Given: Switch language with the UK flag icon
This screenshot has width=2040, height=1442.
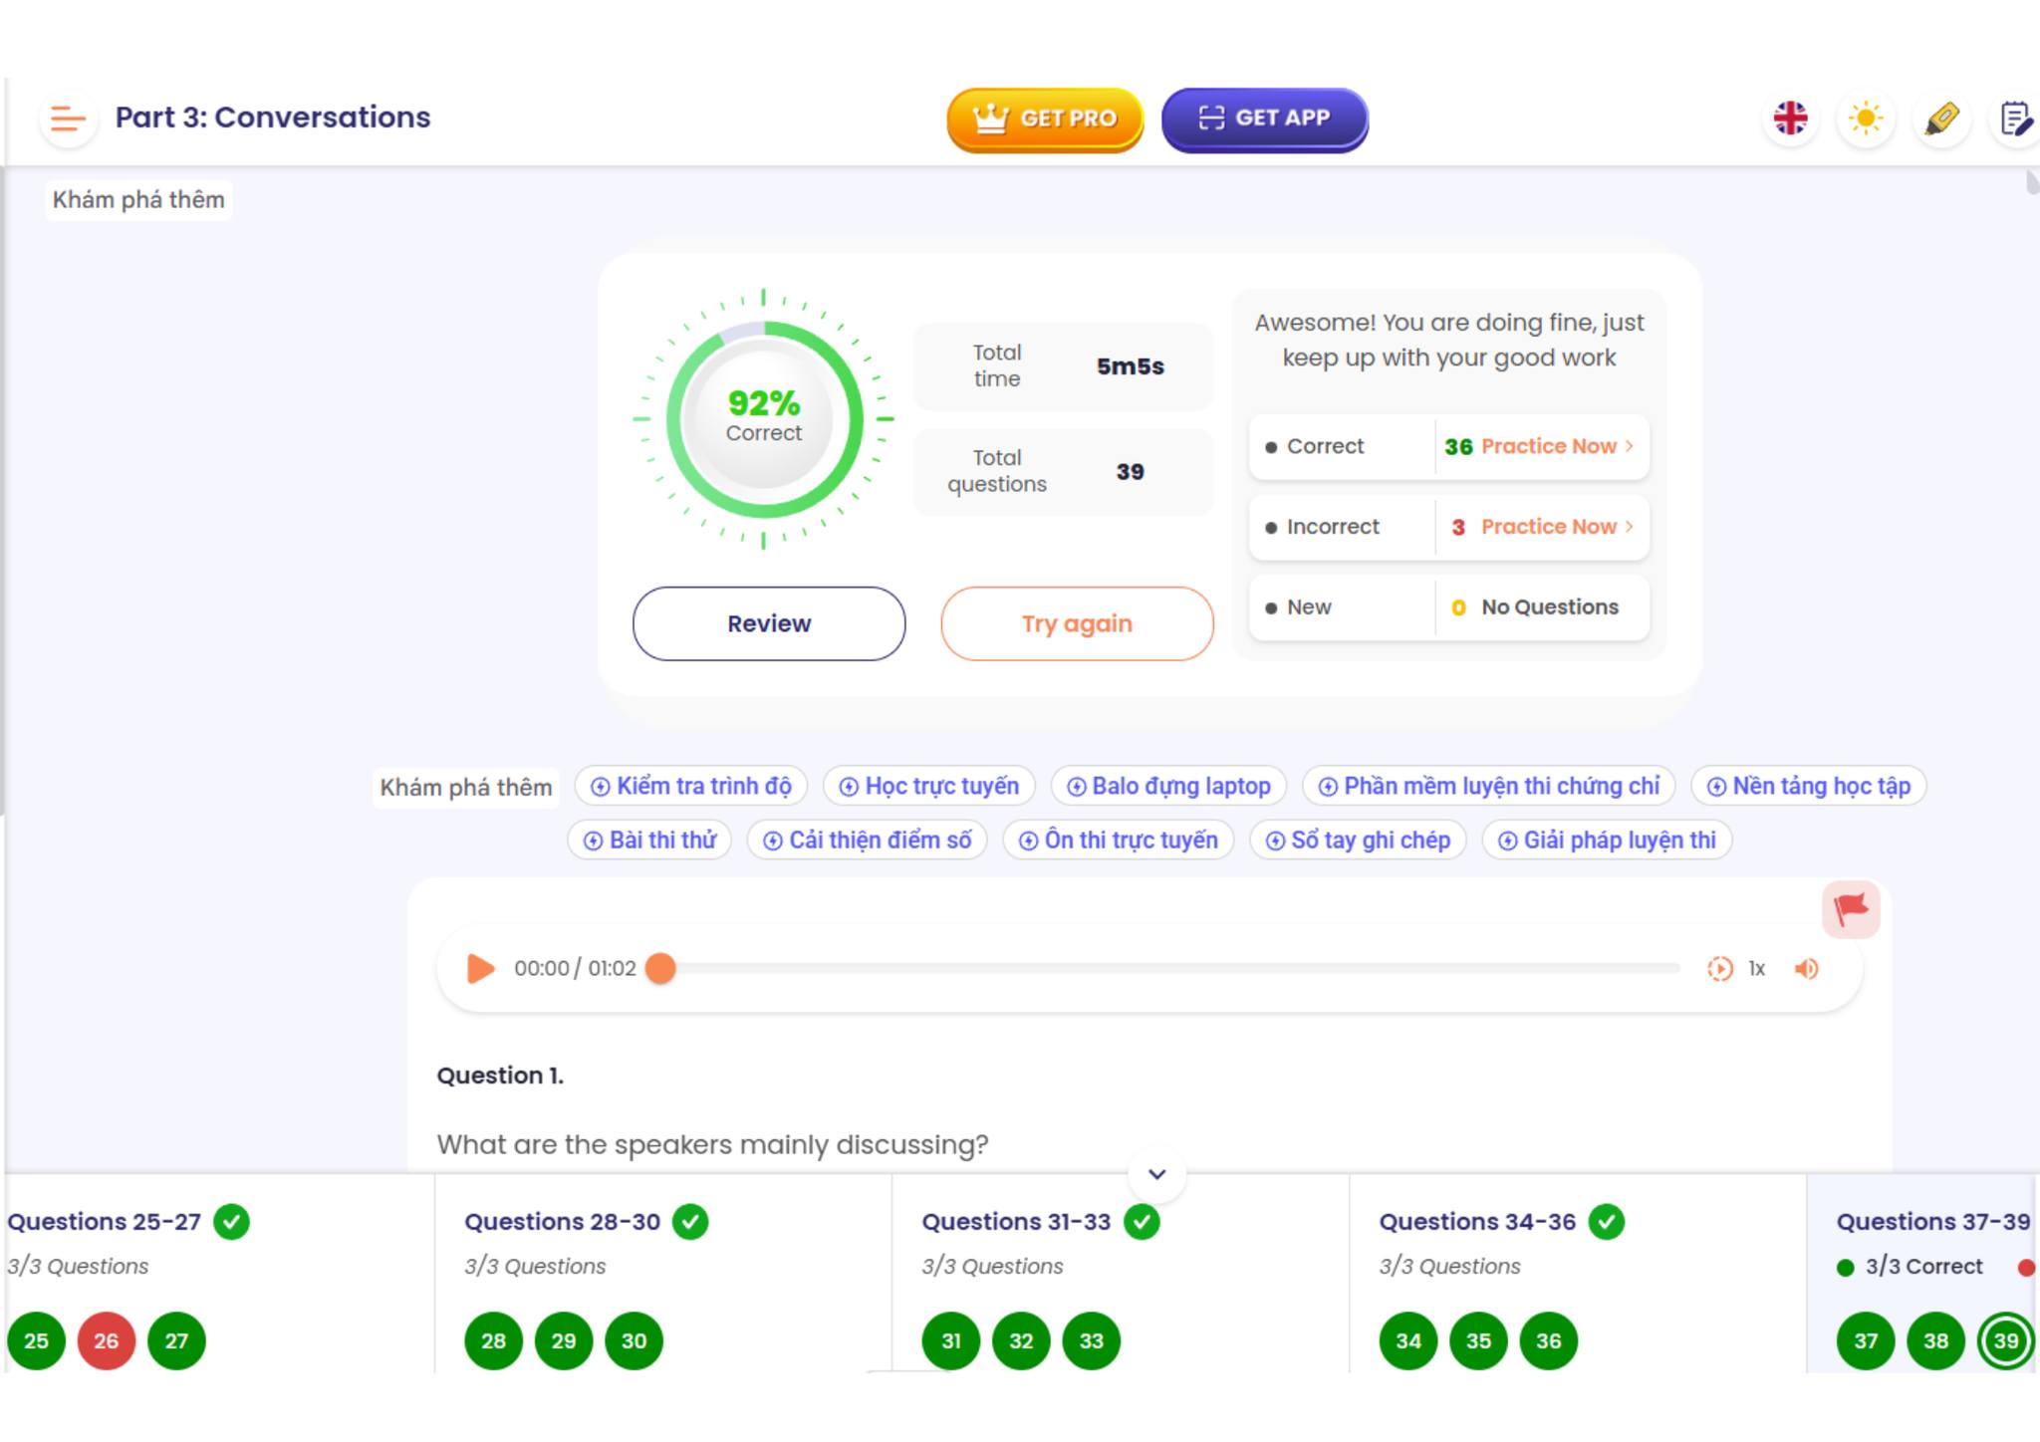Looking at the screenshot, I should pos(1790,119).
